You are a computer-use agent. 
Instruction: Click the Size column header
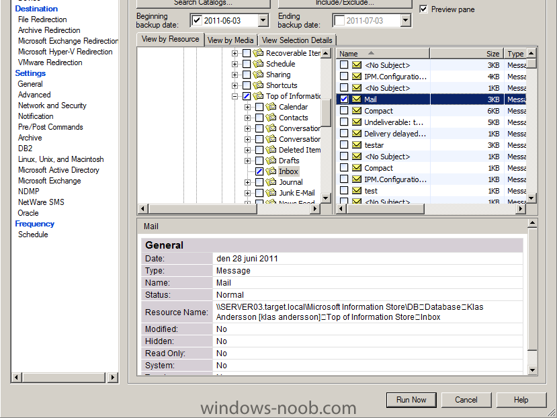(467, 54)
